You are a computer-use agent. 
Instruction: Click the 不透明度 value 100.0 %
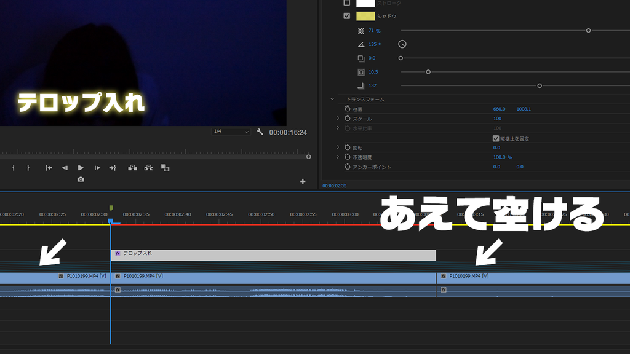(x=503, y=157)
